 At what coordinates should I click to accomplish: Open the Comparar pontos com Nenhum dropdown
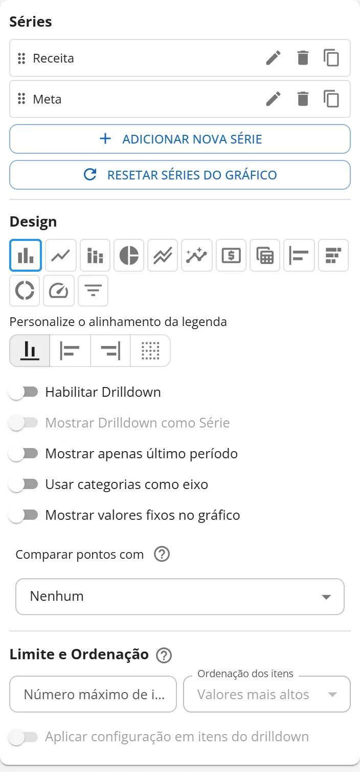tap(180, 597)
